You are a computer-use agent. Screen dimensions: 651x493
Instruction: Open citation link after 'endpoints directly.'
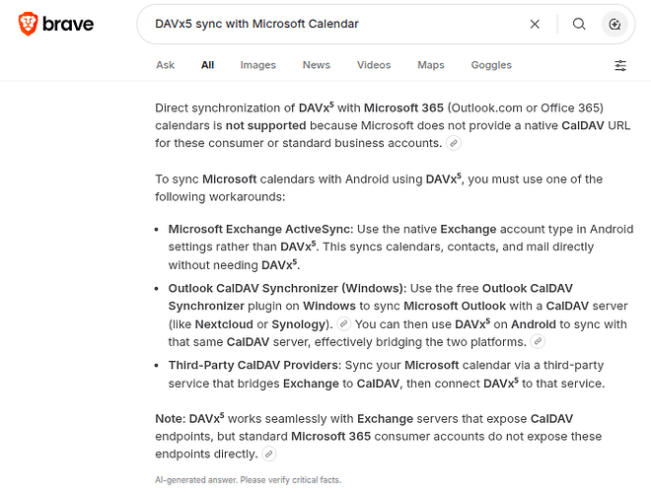point(269,454)
